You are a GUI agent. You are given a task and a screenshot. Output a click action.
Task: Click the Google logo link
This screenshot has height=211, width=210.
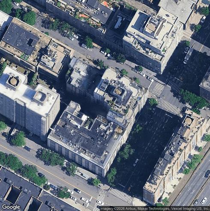click(11, 207)
